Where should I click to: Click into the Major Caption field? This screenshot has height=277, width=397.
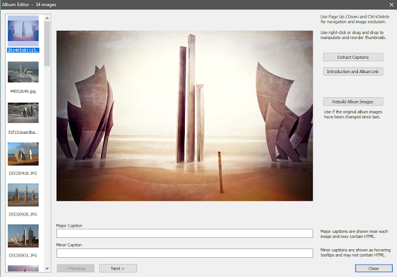185,233
